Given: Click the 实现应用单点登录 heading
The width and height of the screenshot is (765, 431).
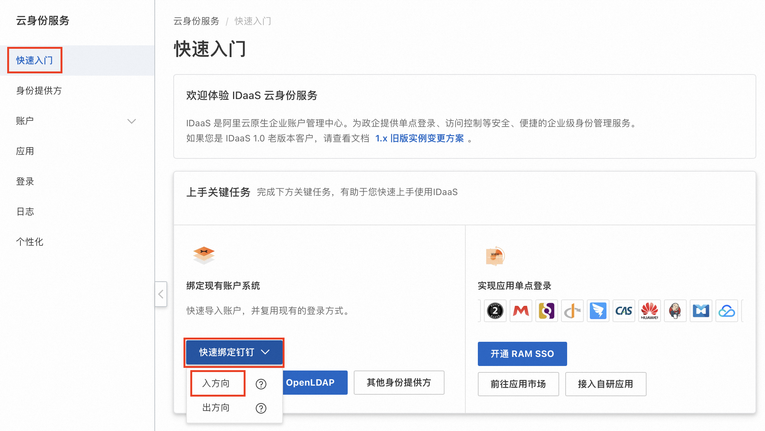Looking at the screenshot, I should (x=515, y=286).
